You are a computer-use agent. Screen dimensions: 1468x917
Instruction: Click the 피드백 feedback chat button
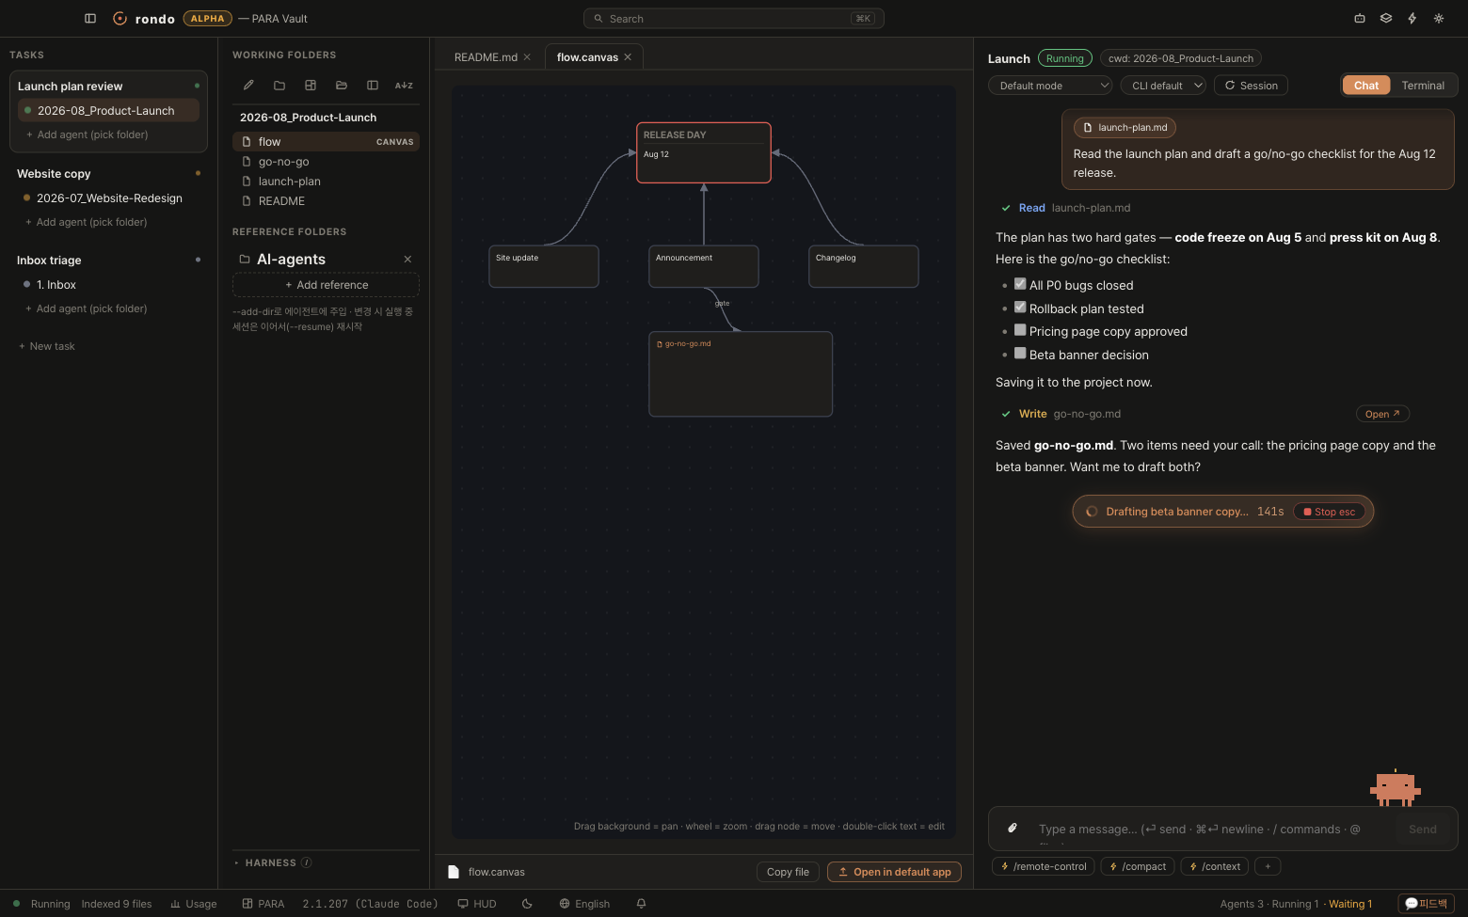point(1426,904)
